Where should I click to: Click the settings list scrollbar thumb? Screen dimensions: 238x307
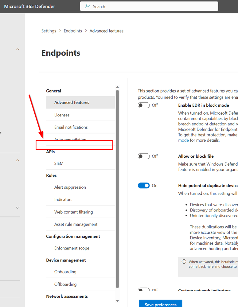pyautogui.click(x=117, y=189)
